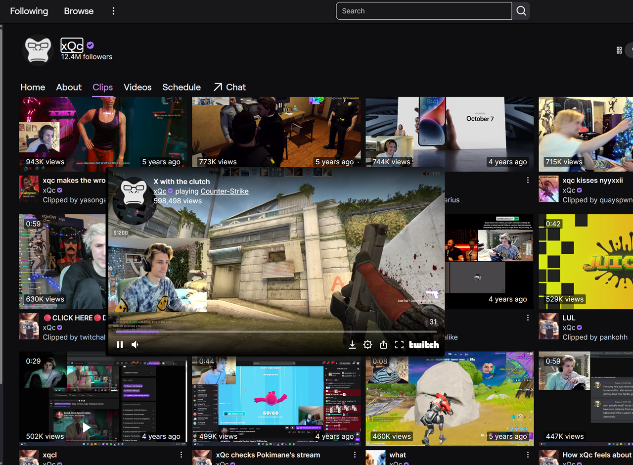
Task: Open the 499K views Fall Guys thumbnail
Action: (x=276, y=401)
